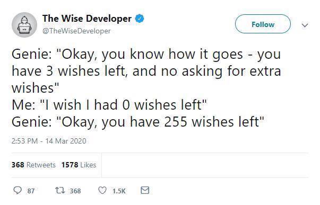Image resolution: width=320 pixels, height=205 pixels.
Task: Click the line "I wish I had 0 wishes left"
Action: (x=123, y=105)
